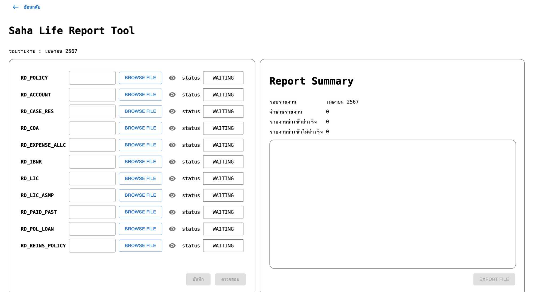The image size is (534, 292).
Task: Click the eye icon next to RD_CASE_RES
Action: (172, 111)
